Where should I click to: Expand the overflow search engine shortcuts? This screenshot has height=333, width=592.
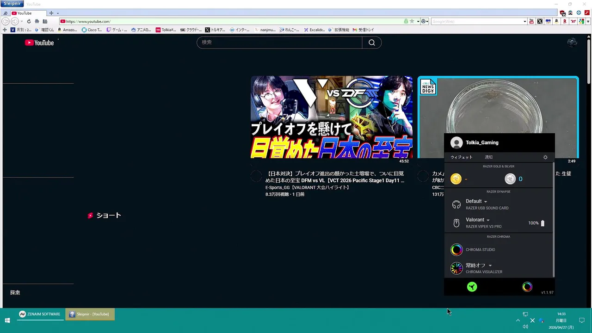[x=589, y=21]
